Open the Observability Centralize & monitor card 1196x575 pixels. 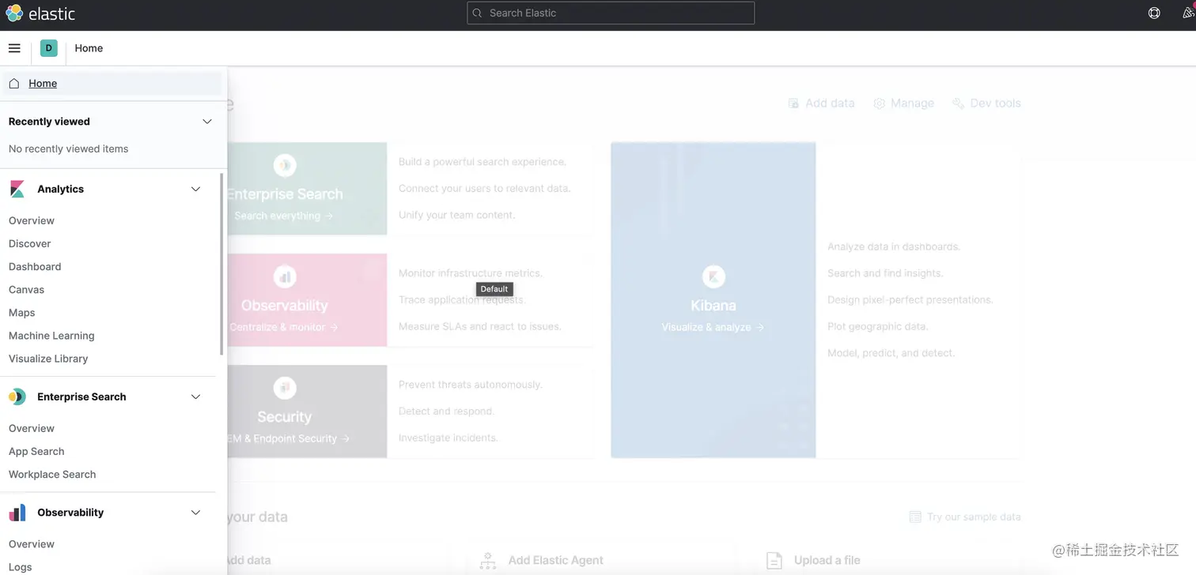coord(307,300)
